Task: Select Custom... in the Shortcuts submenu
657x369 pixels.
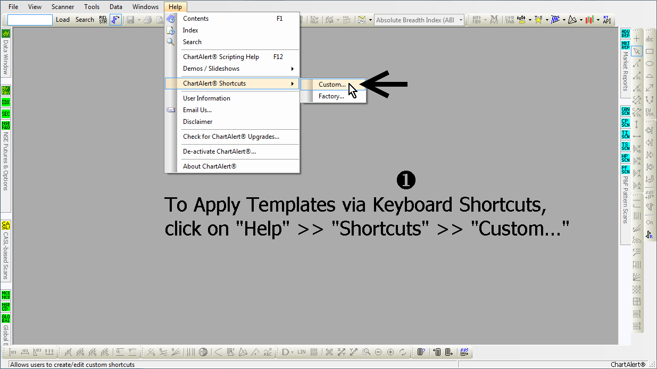Action: coord(333,85)
